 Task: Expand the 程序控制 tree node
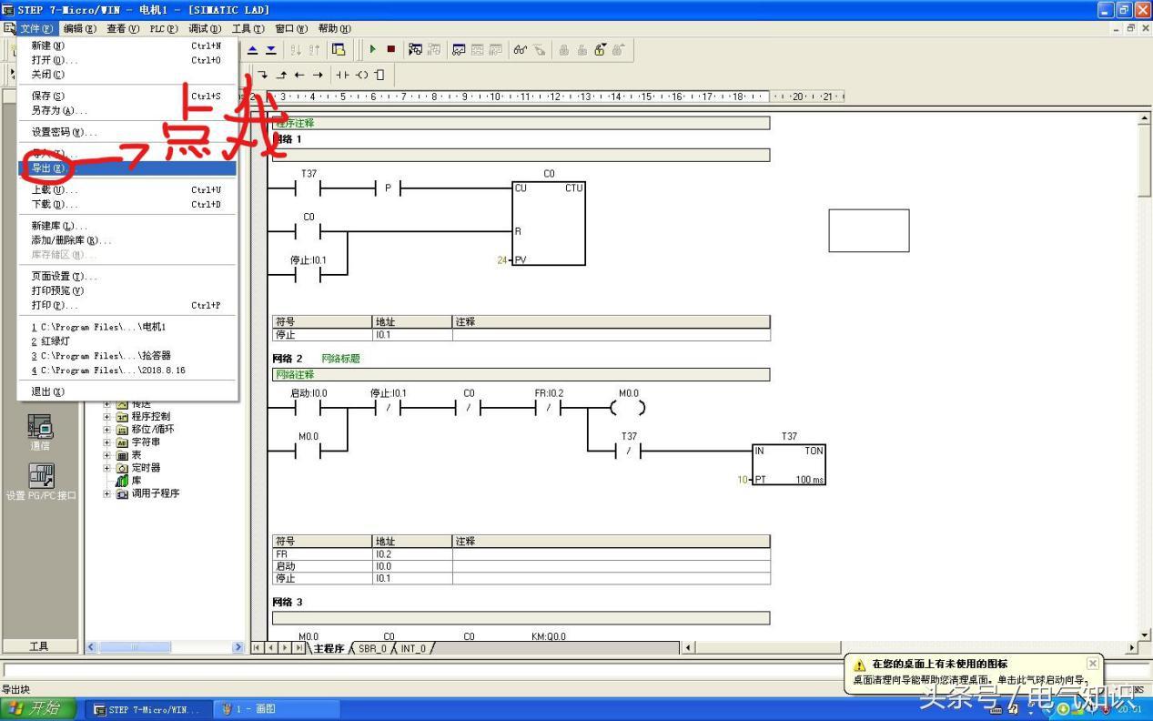coord(107,416)
